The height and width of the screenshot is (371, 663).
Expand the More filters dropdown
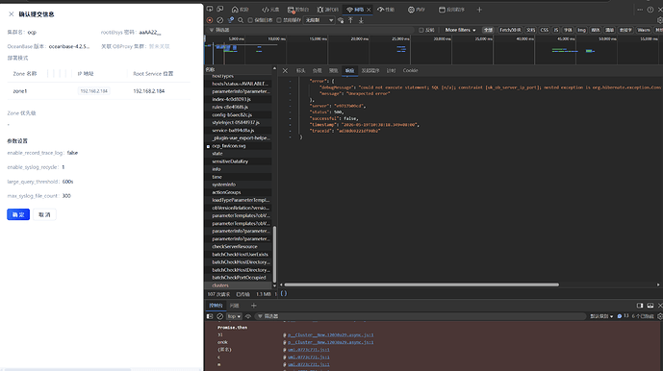[460, 30]
